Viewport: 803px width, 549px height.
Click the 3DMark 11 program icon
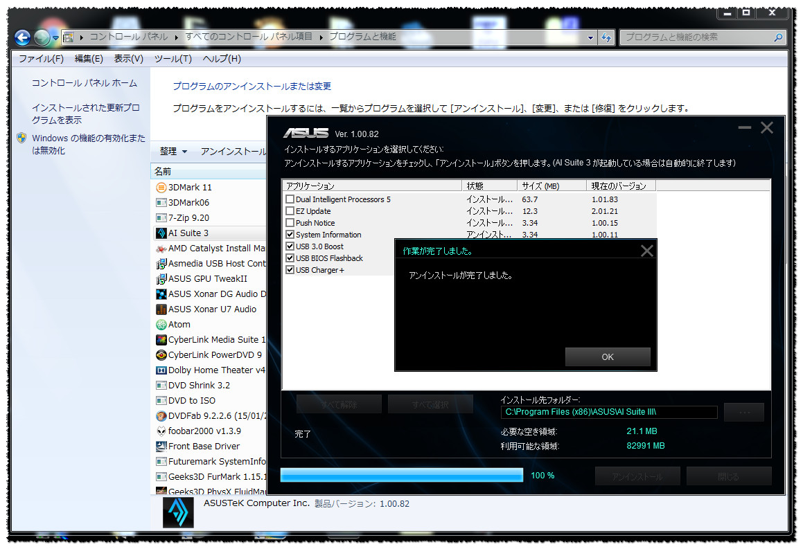coord(161,187)
